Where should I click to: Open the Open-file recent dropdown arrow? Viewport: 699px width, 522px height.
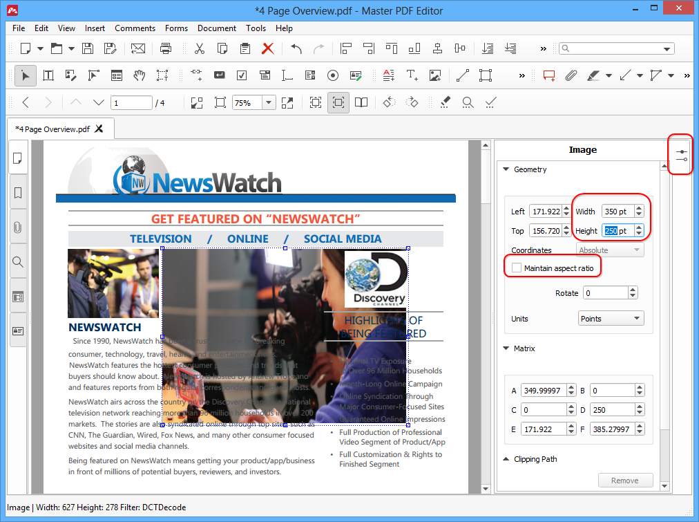click(x=71, y=48)
